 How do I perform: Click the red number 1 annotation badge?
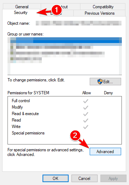point(56,10)
